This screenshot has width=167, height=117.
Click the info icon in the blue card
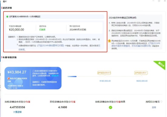[x=33, y=71]
